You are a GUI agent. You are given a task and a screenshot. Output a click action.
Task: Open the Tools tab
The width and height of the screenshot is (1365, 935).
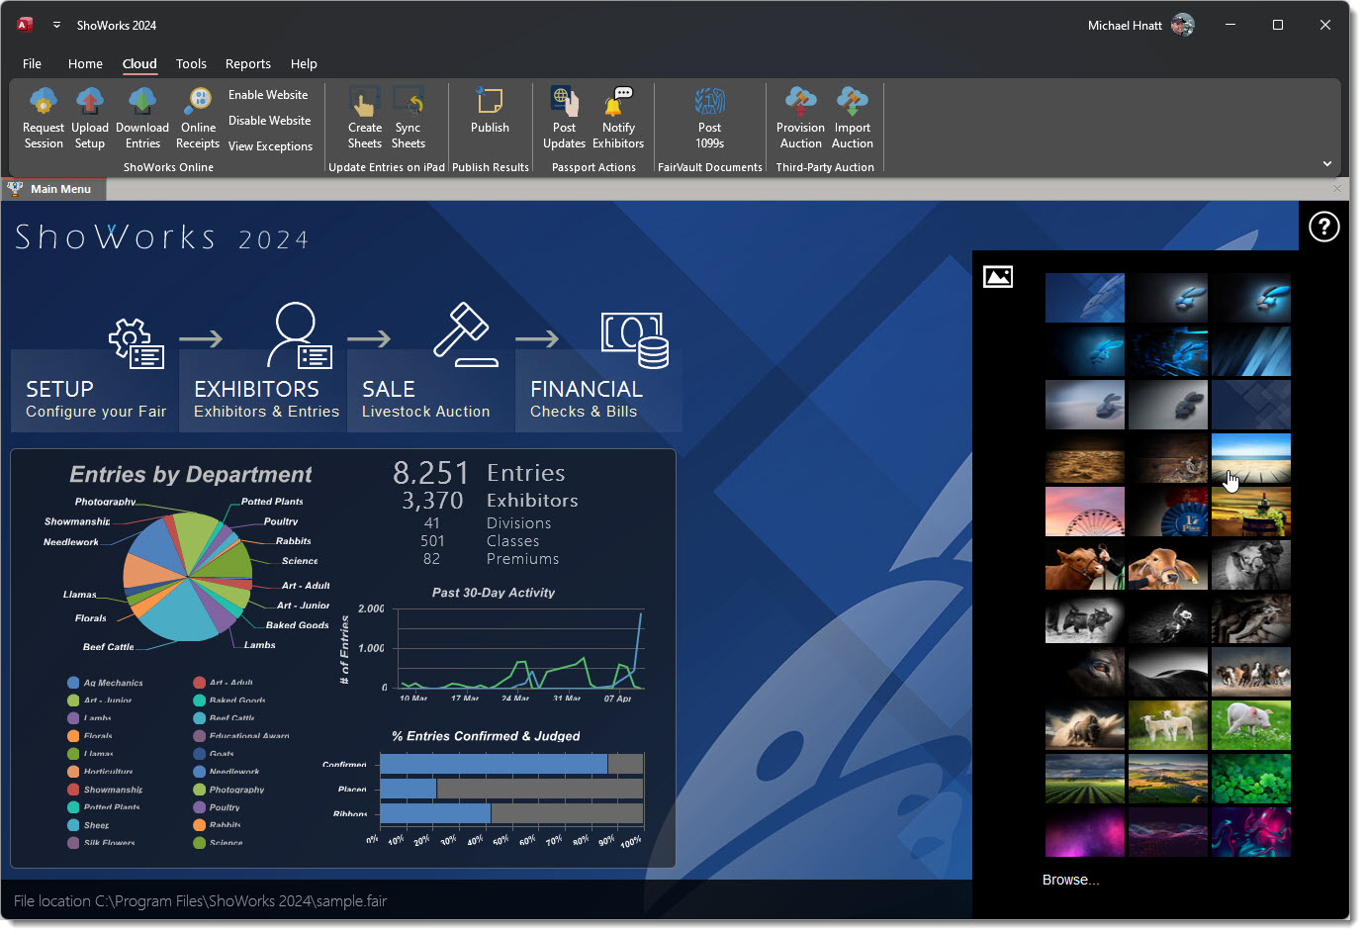pos(191,64)
